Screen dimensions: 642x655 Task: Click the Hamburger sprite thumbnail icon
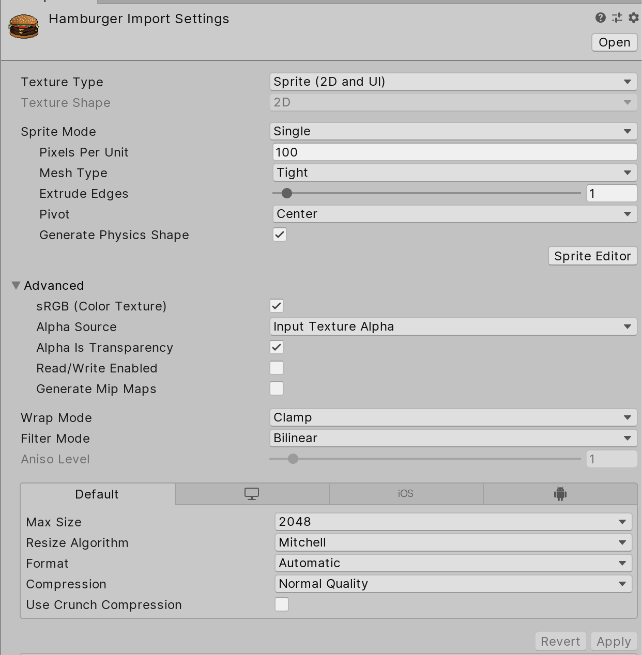click(x=24, y=26)
